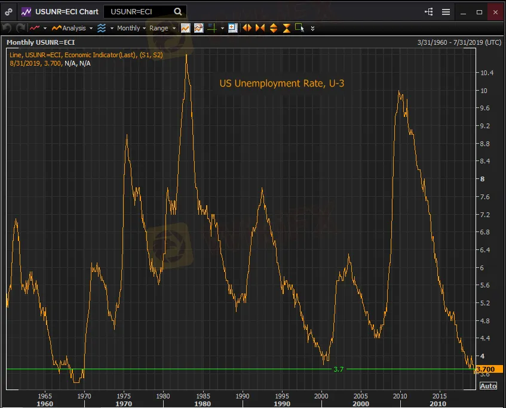Viewport: 506px width, 408px height.
Task: Click the redo arrow in toolbar
Action: coord(20,28)
